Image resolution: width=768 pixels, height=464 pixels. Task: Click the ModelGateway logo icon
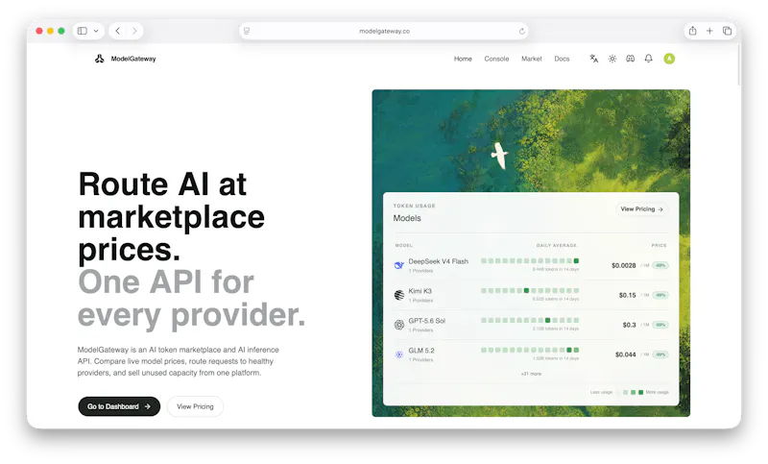[x=100, y=59]
